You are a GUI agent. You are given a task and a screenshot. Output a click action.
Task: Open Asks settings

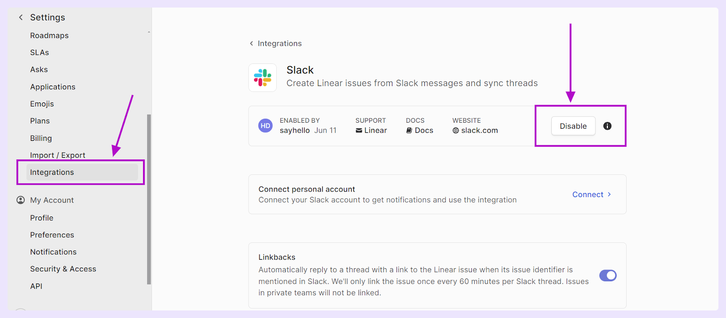coord(39,69)
